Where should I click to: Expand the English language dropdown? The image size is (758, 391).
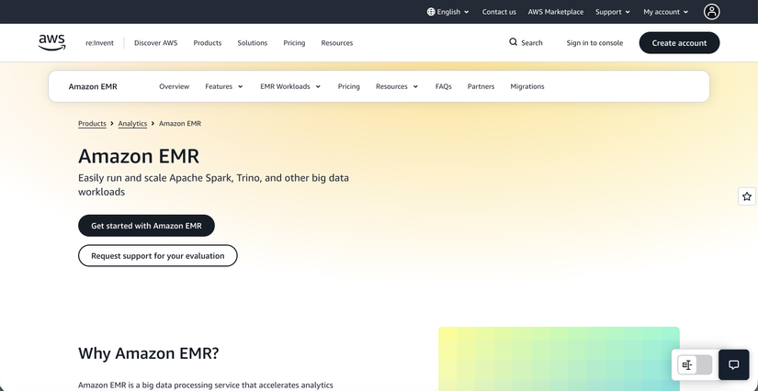[x=448, y=12]
